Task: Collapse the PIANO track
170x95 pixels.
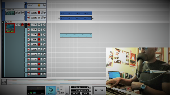Action: click(3, 22)
